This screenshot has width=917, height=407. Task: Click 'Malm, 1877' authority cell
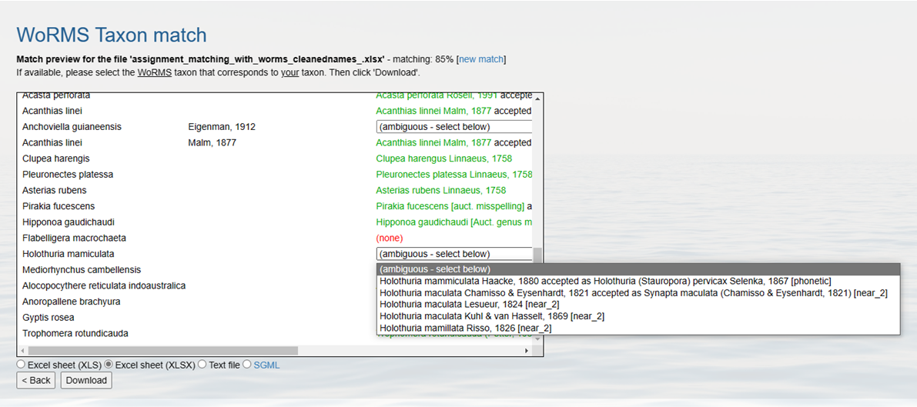click(213, 142)
